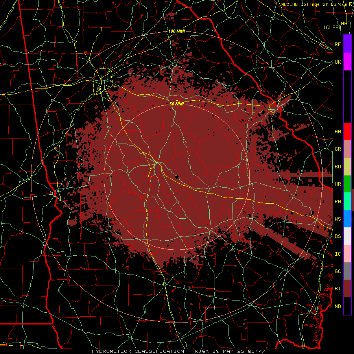
Task: Click the GC legend label
Action: pyautogui.click(x=338, y=271)
